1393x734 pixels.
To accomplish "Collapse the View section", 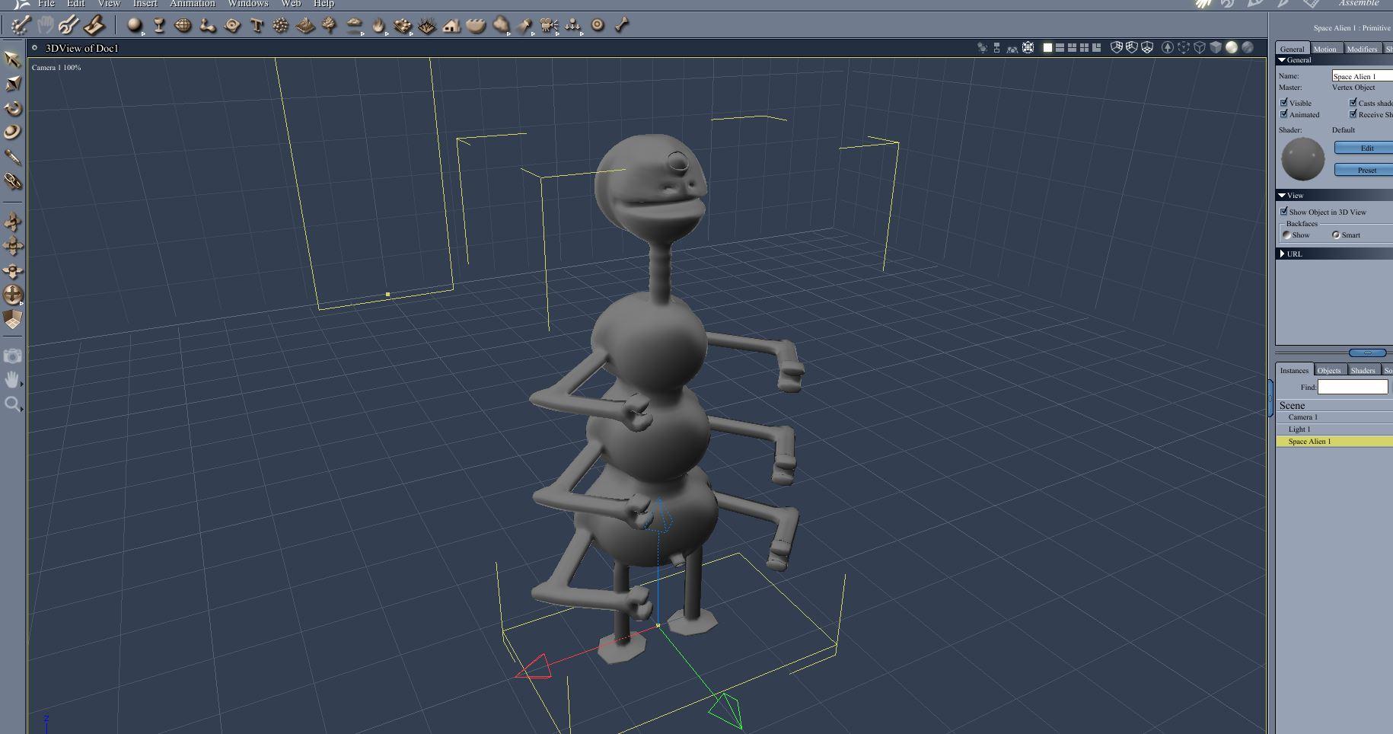I will click(x=1282, y=195).
